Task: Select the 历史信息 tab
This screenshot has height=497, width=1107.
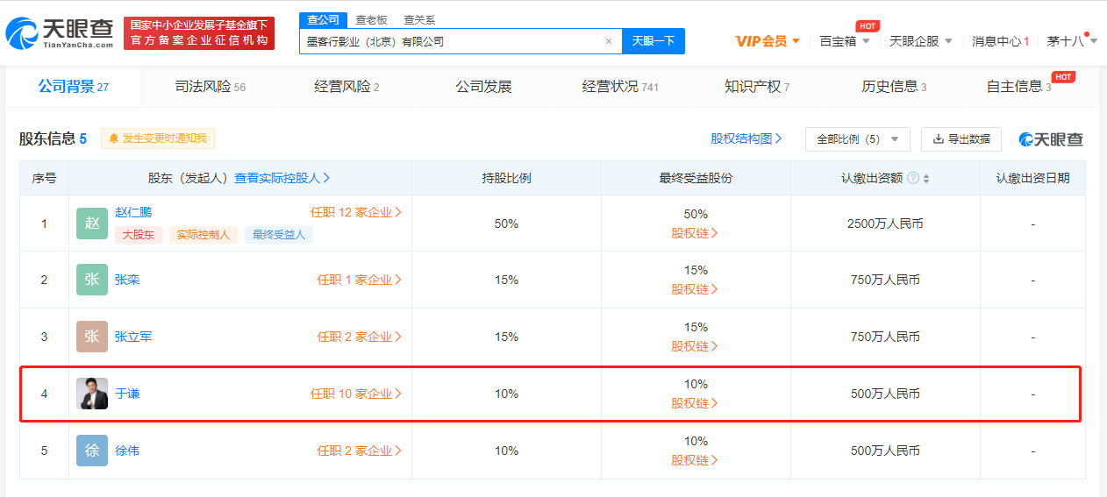Action: (x=894, y=87)
